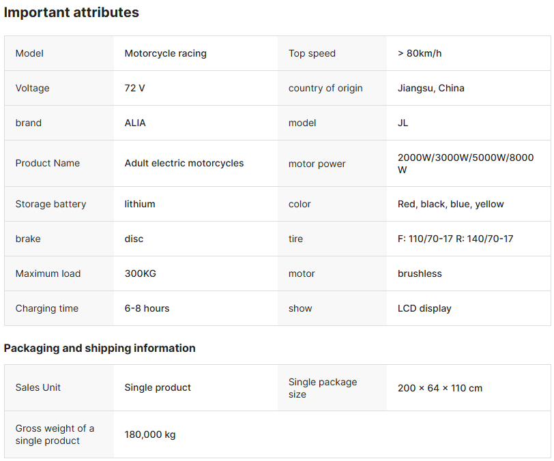
Task: Click the 'Important attributes' heading
Action: pos(72,12)
